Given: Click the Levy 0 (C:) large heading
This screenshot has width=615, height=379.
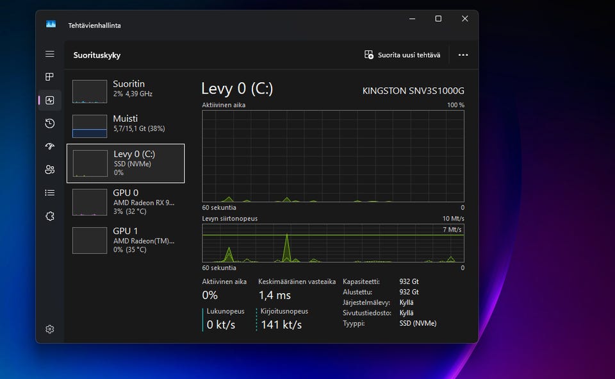Looking at the screenshot, I should click(x=237, y=88).
